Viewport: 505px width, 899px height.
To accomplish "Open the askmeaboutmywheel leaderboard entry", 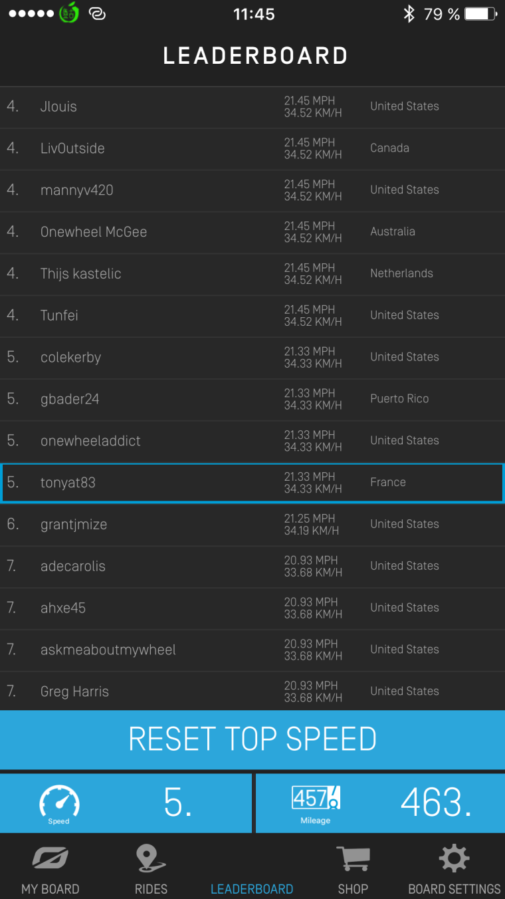I will [x=252, y=650].
